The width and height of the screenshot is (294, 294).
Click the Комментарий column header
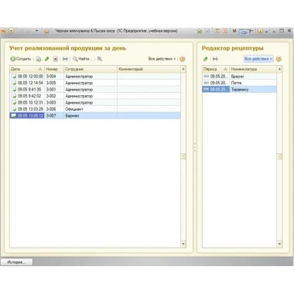click(x=149, y=69)
